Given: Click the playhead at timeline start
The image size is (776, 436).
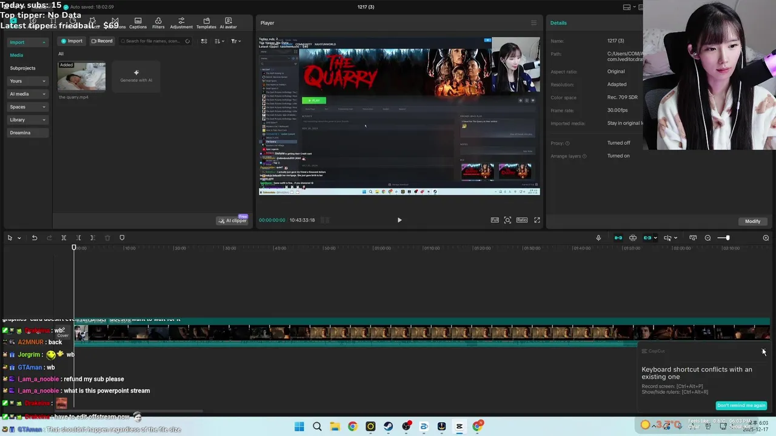Looking at the screenshot, I should pyautogui.click(x=74, y=248).
